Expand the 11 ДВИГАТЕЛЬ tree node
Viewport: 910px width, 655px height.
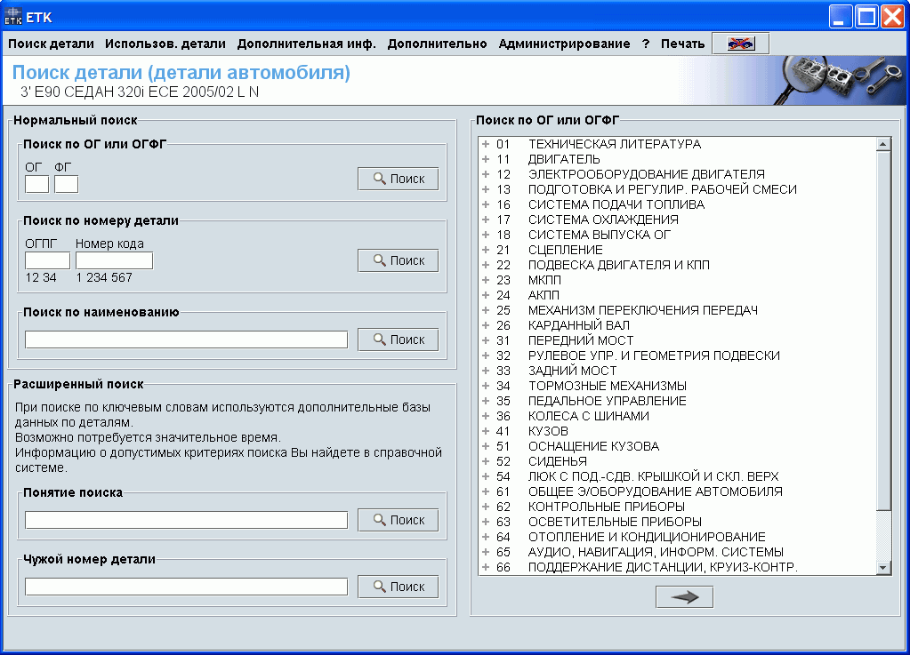click(x=484, y=159)
